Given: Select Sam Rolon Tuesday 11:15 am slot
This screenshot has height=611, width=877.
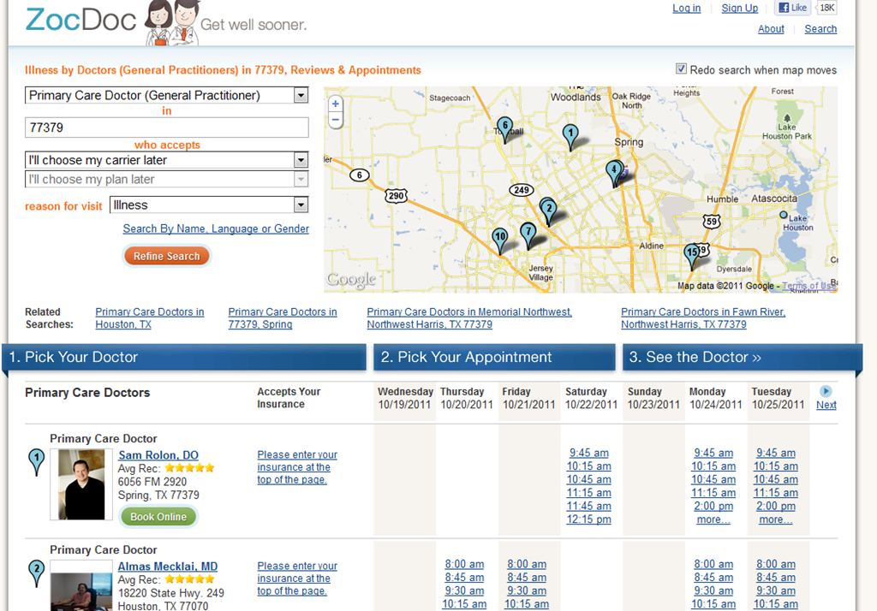Looking at the screenshot, I should tap(775, 493).
